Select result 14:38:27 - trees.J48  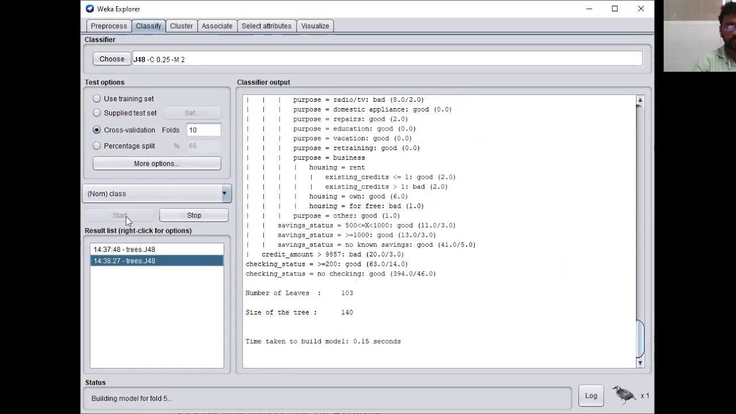[x=156, y=261]
